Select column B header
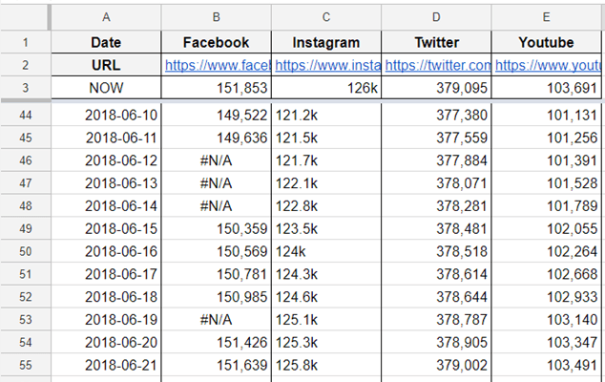This screenshot has height=382, width=605. click(217, 16)
